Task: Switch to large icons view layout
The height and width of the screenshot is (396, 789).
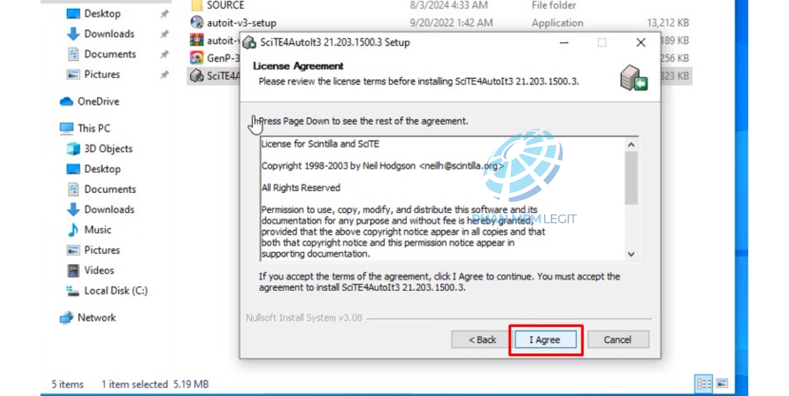Action: click(x=722, y=383)
